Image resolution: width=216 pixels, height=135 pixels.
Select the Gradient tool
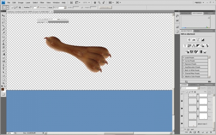[x=3, y=54]
